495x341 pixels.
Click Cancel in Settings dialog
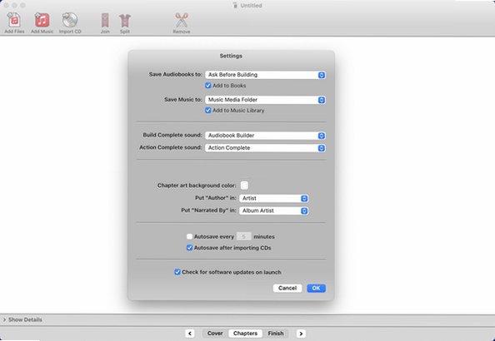287,288
